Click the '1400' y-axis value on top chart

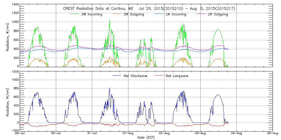pos(15,5)
